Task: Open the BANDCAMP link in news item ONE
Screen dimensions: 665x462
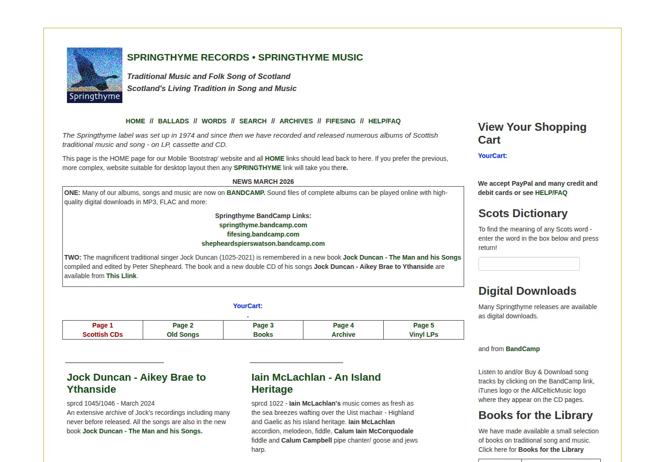Action: (246, 193)
